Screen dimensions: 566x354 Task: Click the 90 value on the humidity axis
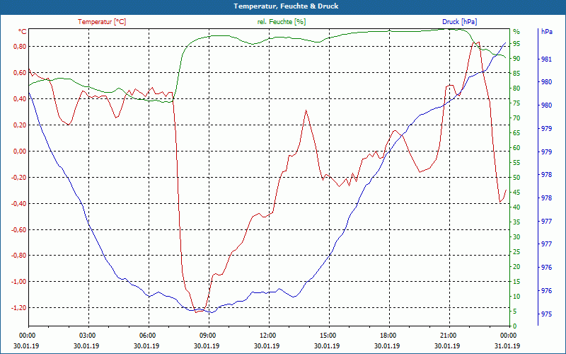coord(516,59)
